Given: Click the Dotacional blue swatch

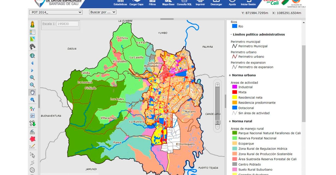Looking at the screenshot, I should click(234, 108).
